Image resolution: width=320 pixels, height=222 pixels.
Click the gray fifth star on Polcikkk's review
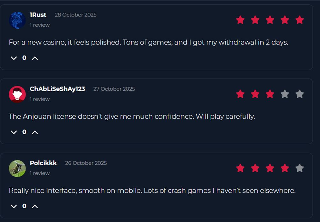coord(300,168)
